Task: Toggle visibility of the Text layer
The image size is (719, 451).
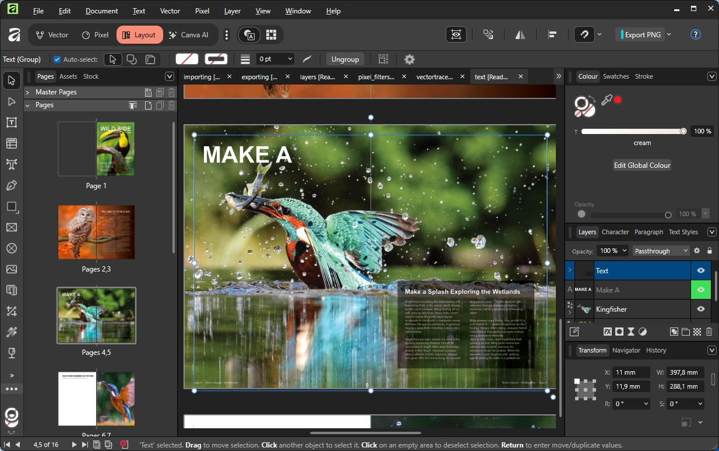Action: pos(700,271)
